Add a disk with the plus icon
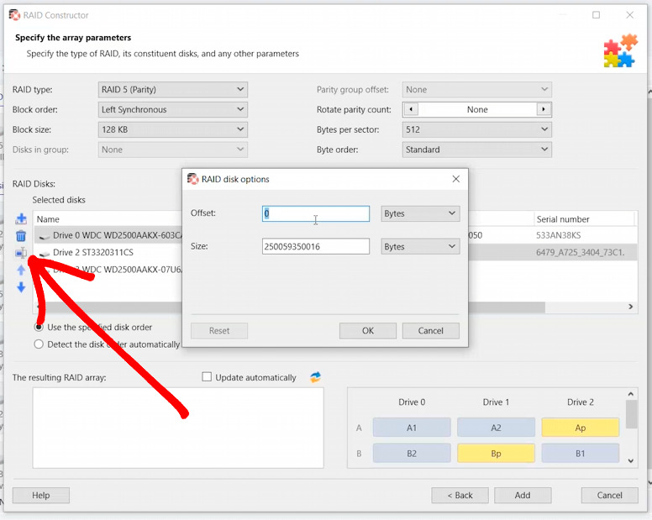This screenshot has height=520, width=652. [21, 218]
